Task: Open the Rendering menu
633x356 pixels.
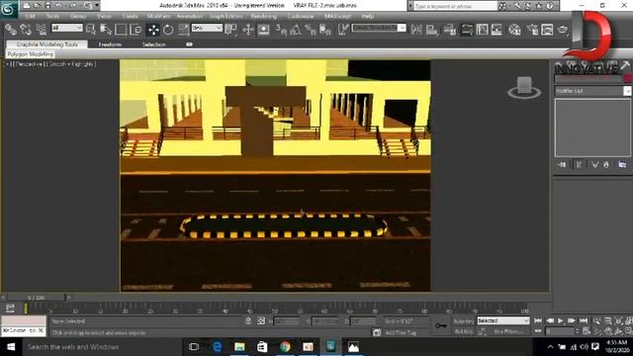Action: (264, 16)
